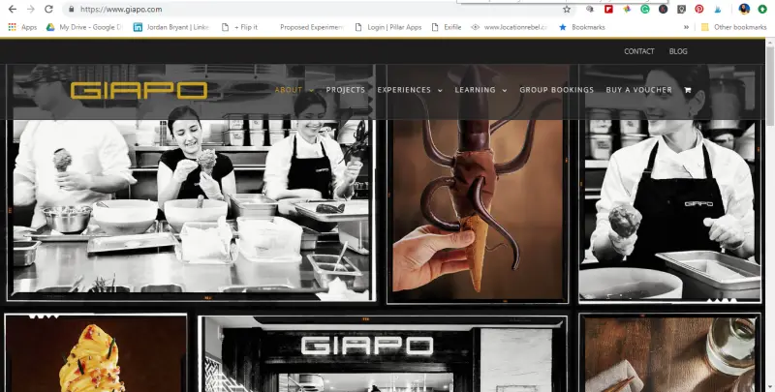The height and width of the screenshot is (392, 775).
Task: Expand hidden bookmarks with double chevron
Action: 686,27
